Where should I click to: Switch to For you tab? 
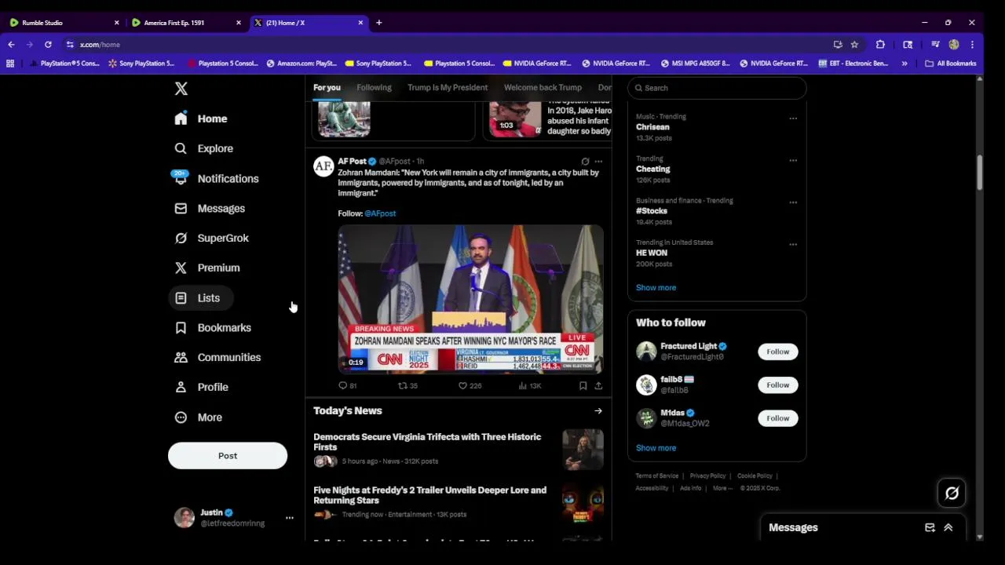click(327, 87)
